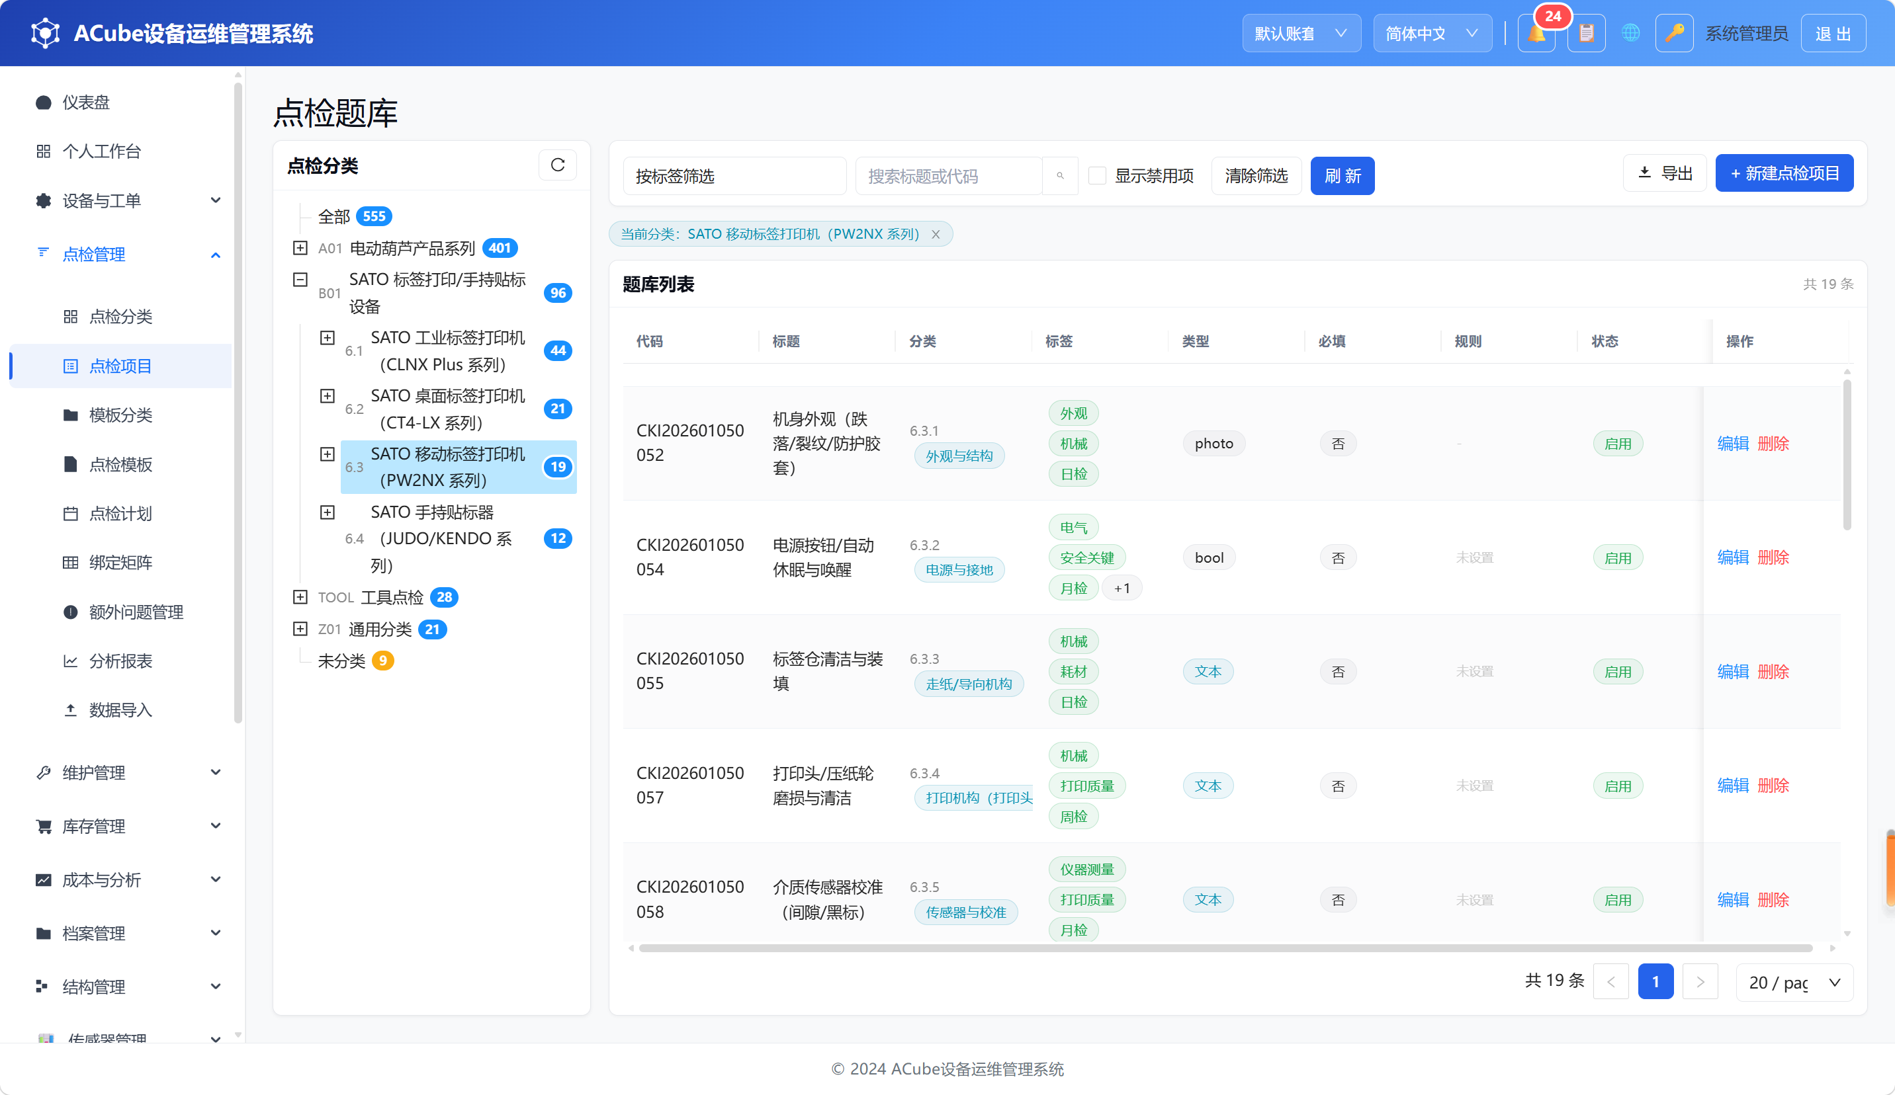Click the table vertical scrollbar thumb
The height and width of the screenshot is (1095, 1895).
[x=1847, y=455]
